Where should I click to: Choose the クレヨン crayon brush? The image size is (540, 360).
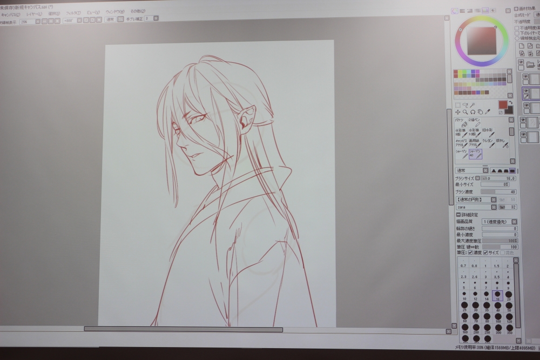pyautogui.click(x=488, y=143)
